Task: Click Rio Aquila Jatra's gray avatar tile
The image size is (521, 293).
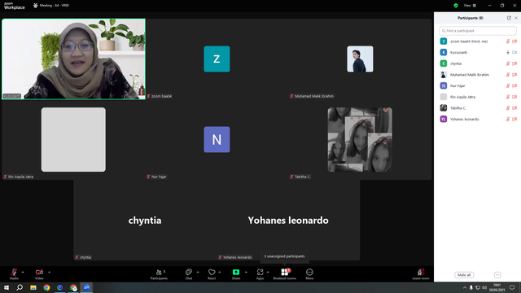Action: point(73,139)
